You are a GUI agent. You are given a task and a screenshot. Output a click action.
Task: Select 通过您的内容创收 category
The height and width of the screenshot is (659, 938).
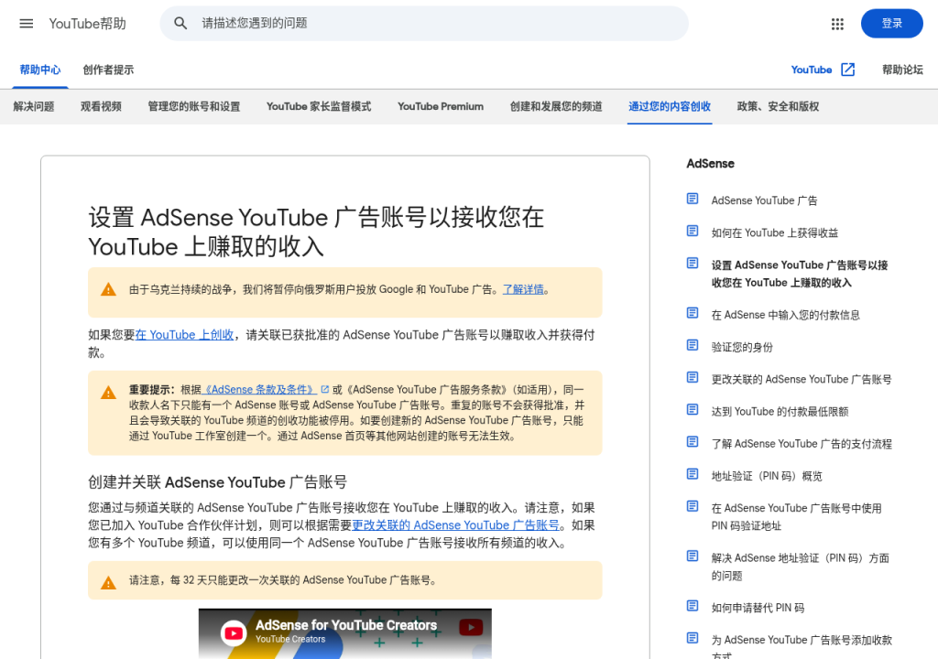coord(670,106)
